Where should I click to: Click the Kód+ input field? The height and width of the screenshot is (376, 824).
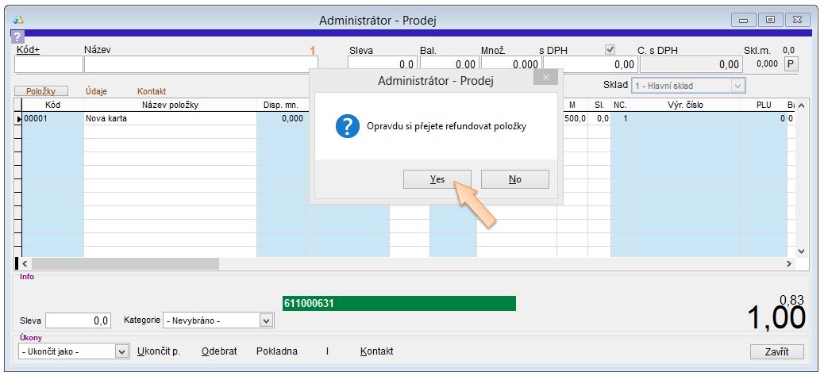(x=48, y=65)
